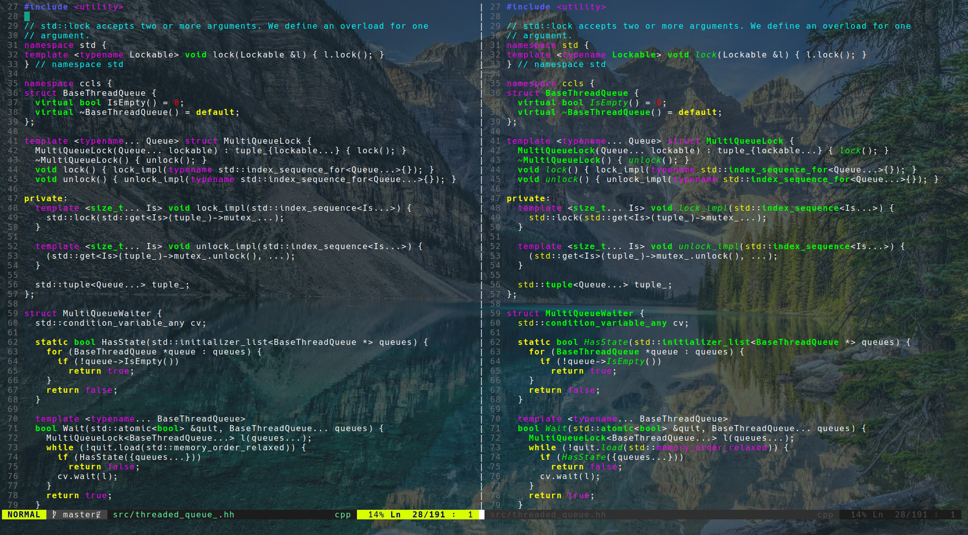Screen dimensions: 968x535
Task: Click 'l(queues...);' on line 72, left pane
Action: point(276,438)
